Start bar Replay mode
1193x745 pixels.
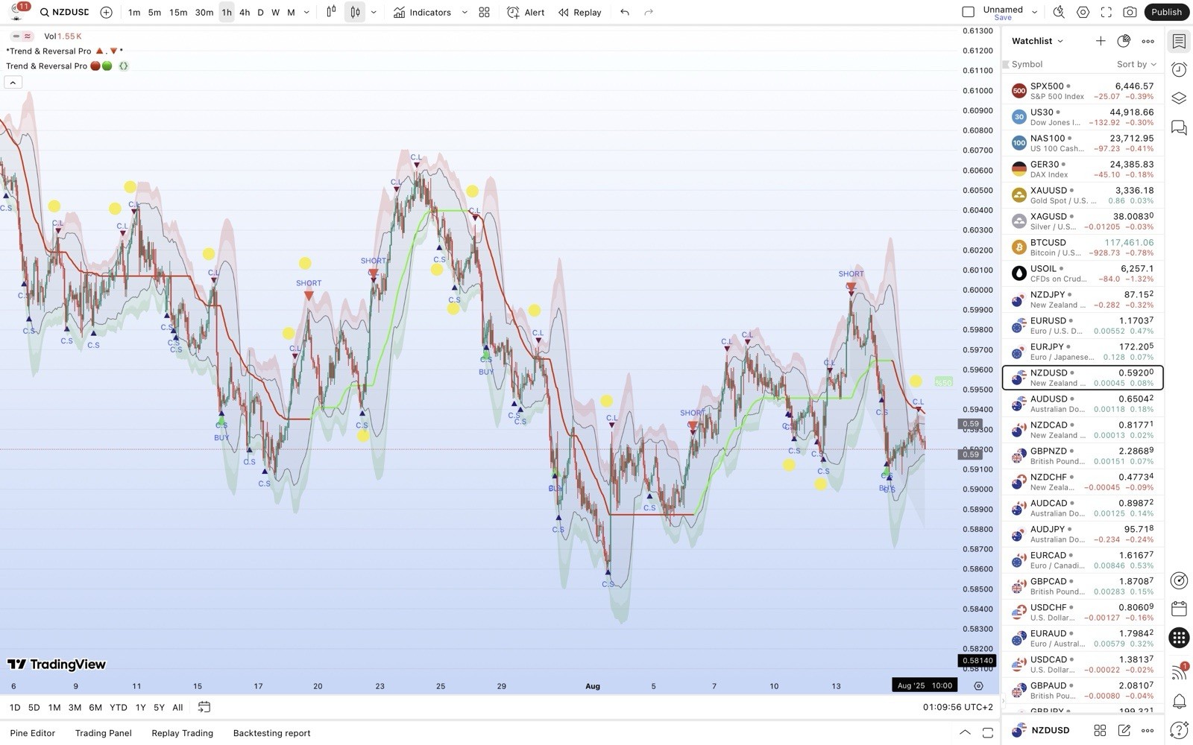(580, 12)
